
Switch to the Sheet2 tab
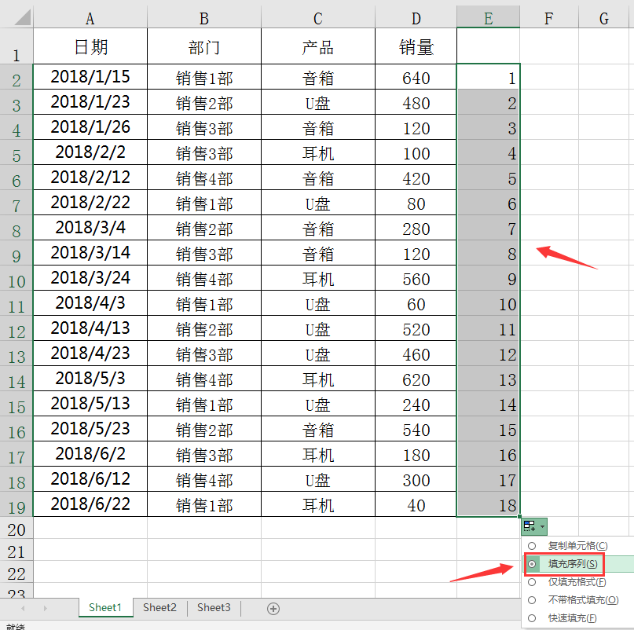click(159, 608)
